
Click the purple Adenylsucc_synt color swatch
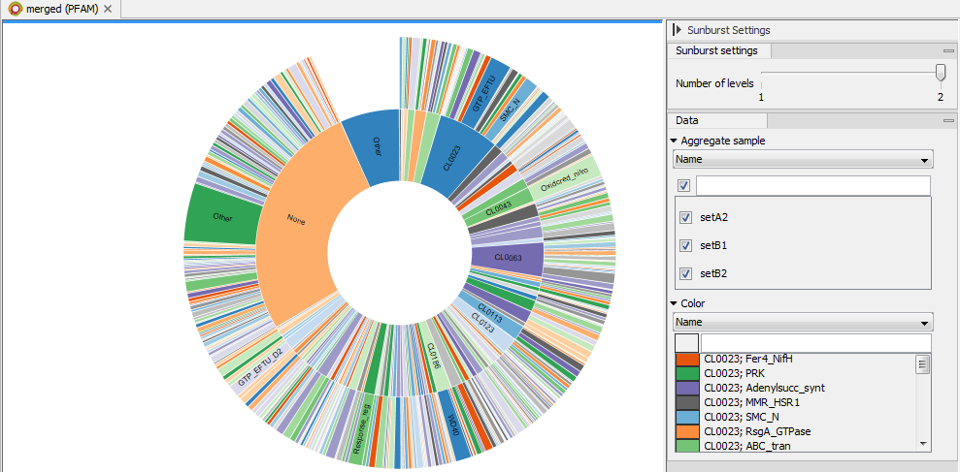click(686, 389)
